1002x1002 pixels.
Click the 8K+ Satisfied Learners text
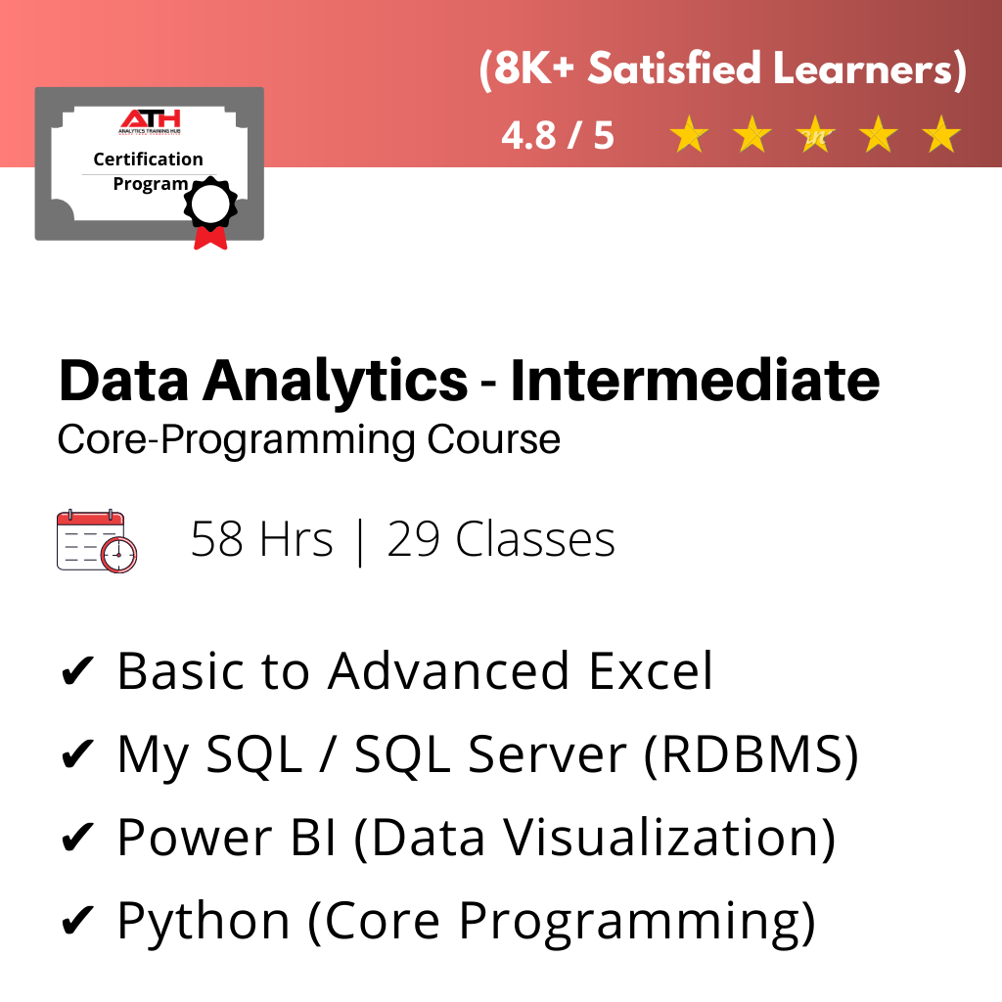[723, 72]
